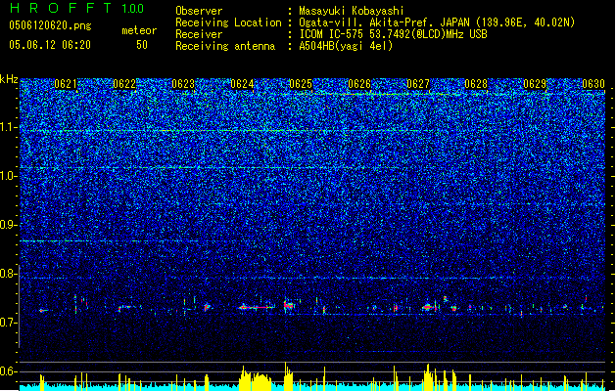Click the 0625 time marker
The height and width of the screenshot is (391, 616).
pyautogui.click(x=301, y=84)
